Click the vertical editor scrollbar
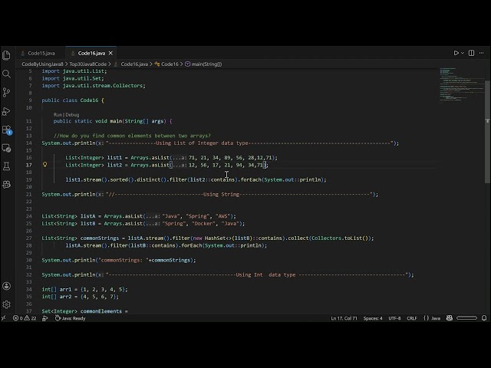This screenshot has height=368, width=491. [x=487, y=131]
